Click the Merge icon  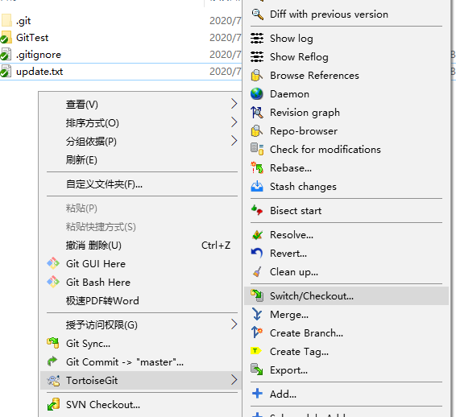click(x=257, y=314)
